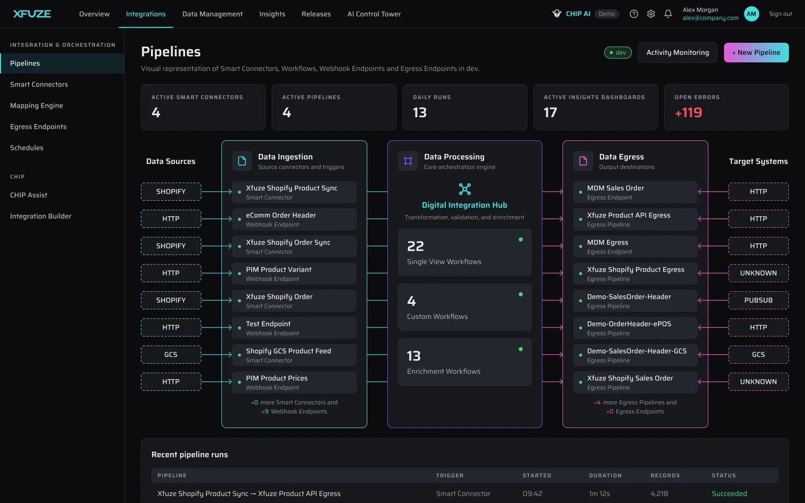Go to Egress Endpoints in the sidebar

pos(62,127)
